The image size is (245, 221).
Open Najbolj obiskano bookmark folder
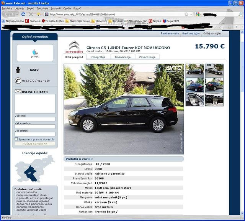click(x=13, y=21)
